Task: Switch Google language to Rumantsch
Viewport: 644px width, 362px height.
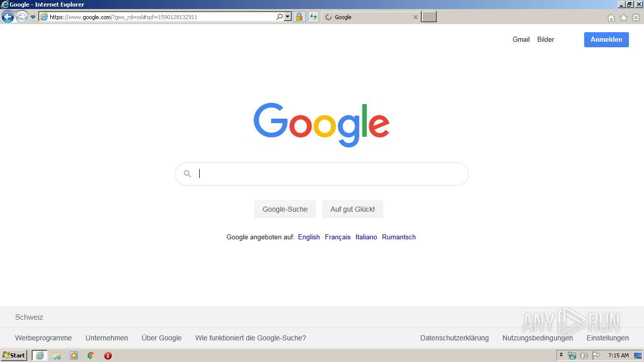Action: tap(399, 237)
